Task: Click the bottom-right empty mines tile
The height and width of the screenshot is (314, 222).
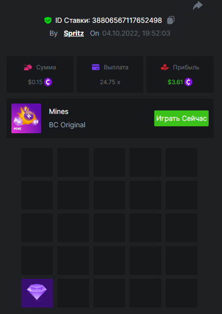Action: (x=181, y=293)
